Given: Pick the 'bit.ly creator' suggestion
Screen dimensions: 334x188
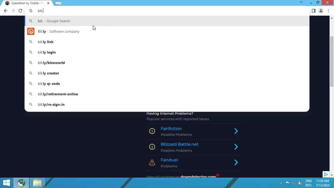Looking at the screenshot, I should 167,73.
